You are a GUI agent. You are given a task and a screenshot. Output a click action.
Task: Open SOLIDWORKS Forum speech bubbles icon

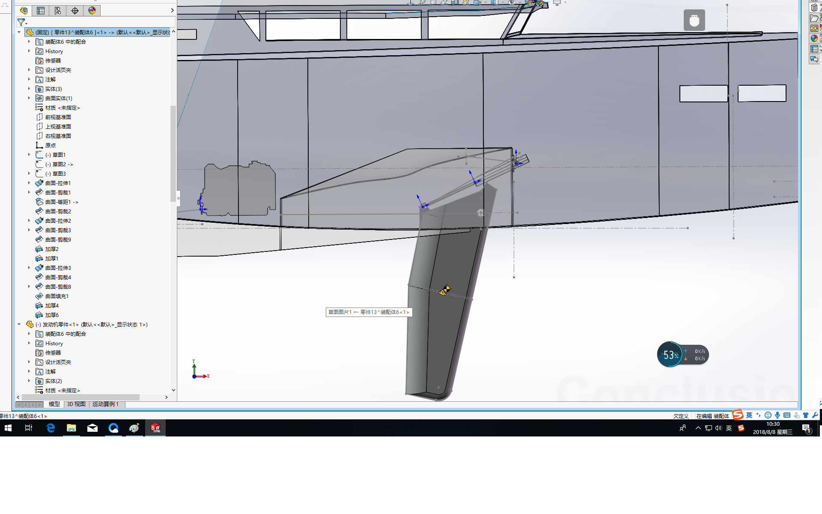tap(814, 60)
